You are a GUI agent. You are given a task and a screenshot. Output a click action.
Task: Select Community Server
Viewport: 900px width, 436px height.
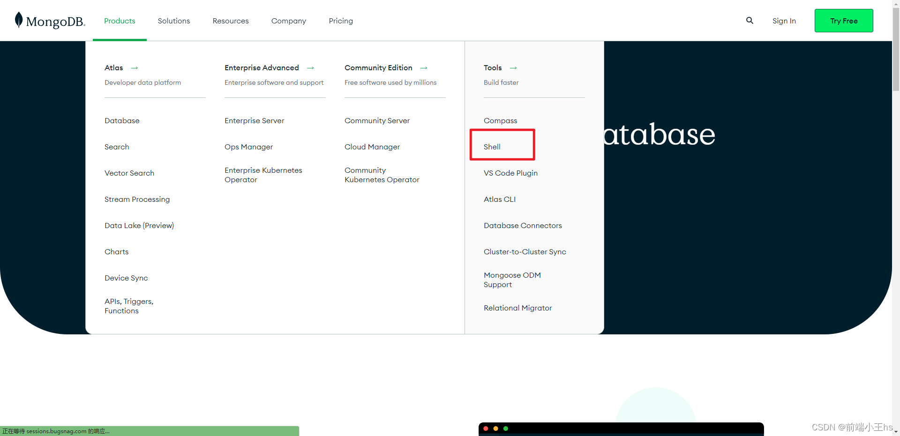tap(377, 120)
